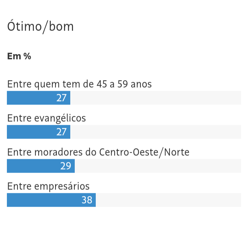Click the blue bar for empresários
This screenshot has width=248, height=237.
[41, 200]
